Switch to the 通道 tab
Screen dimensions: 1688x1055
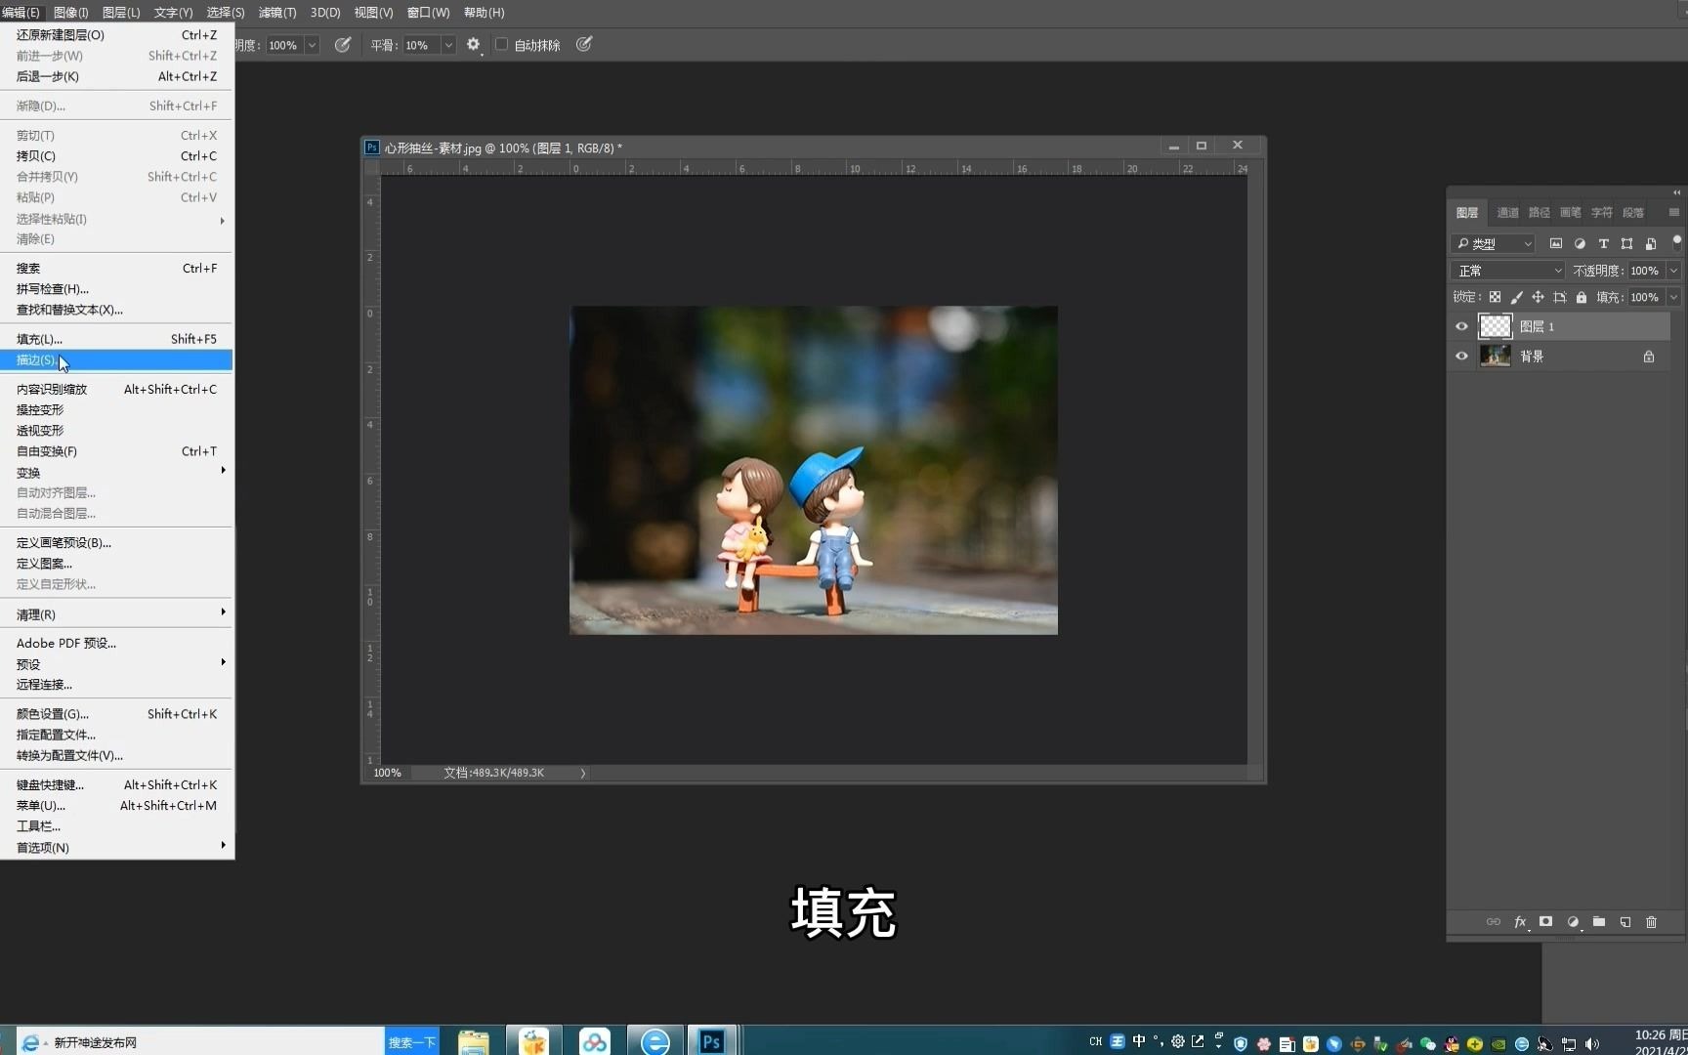[x=1507, y=212]
